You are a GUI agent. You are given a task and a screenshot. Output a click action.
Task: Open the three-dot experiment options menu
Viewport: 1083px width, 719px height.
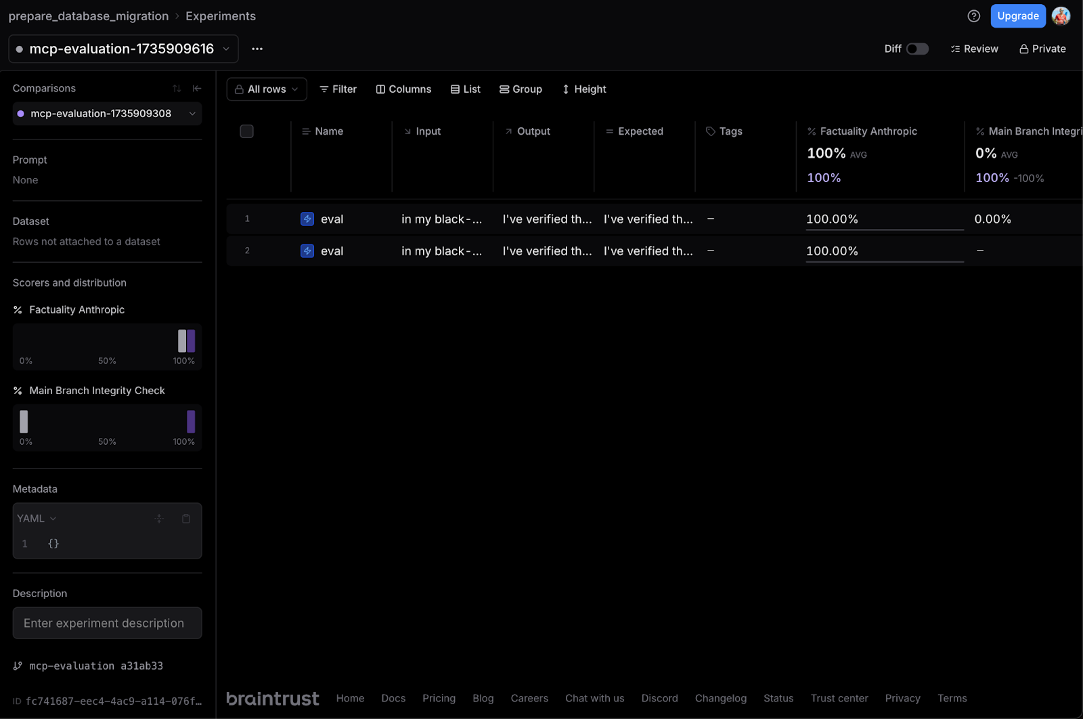pos(257,49)
